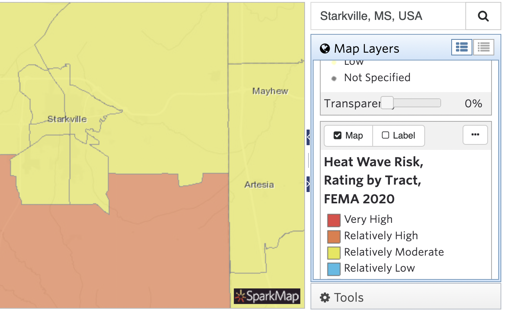Click the SparkMap logo on map
The width and height of the screenshot is (506, 313).
267,296
